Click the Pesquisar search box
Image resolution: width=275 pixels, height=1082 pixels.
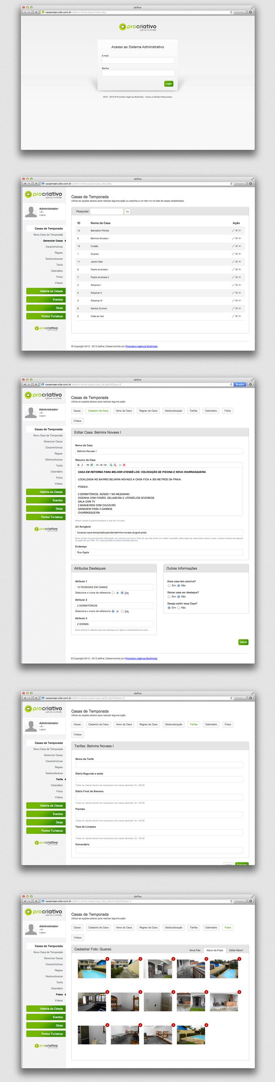pos(107,211)
